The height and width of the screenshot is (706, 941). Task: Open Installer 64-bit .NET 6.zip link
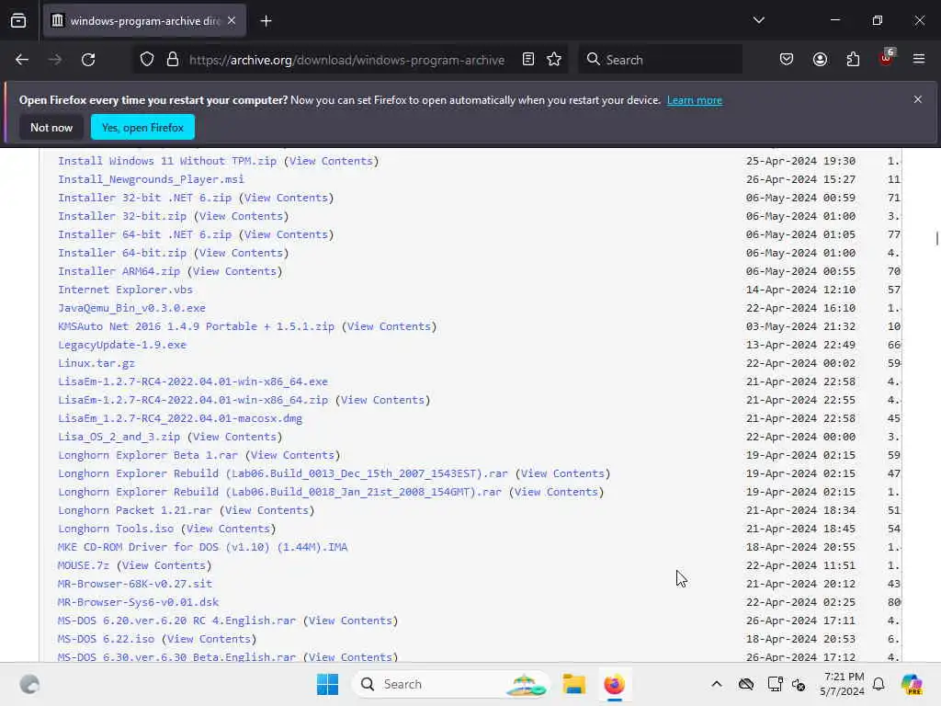(144, 234)
